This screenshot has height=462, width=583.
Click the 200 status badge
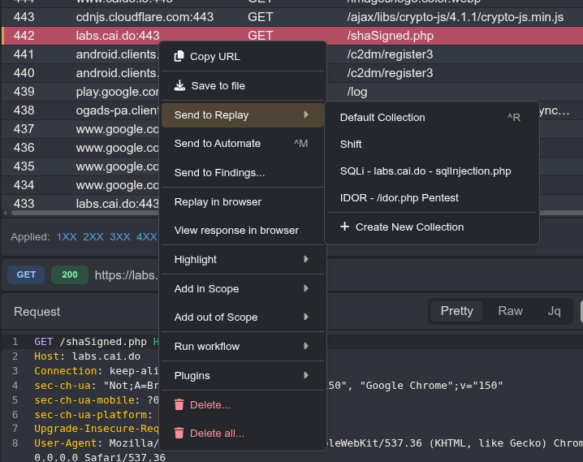click(x=70, y=274)
